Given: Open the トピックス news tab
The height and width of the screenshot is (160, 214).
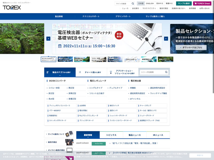Looking at the screenshot, I should tap(111, 135).
